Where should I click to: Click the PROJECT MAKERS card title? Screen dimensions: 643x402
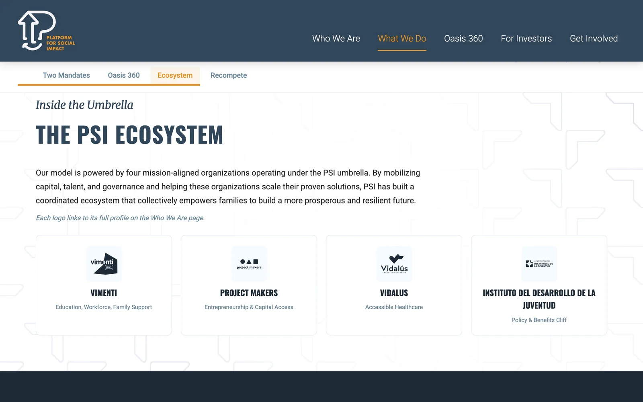(249, 293)
